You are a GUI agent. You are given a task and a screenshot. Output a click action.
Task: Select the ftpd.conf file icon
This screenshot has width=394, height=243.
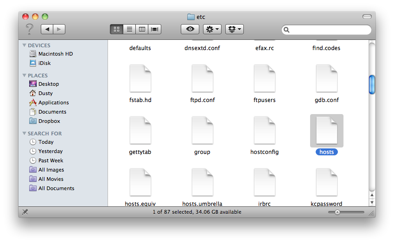point(202,78)
